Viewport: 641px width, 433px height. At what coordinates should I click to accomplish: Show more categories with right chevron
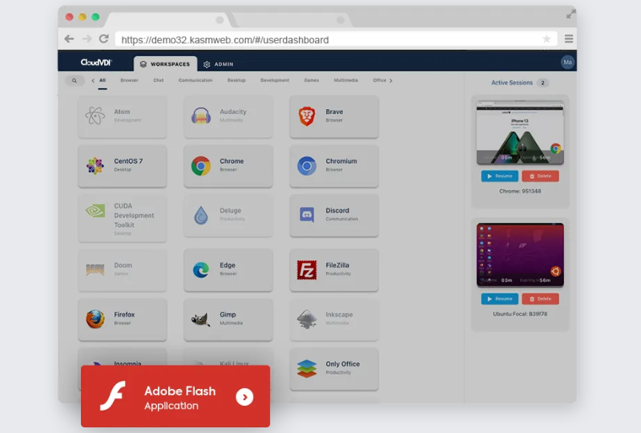point(391,81)
